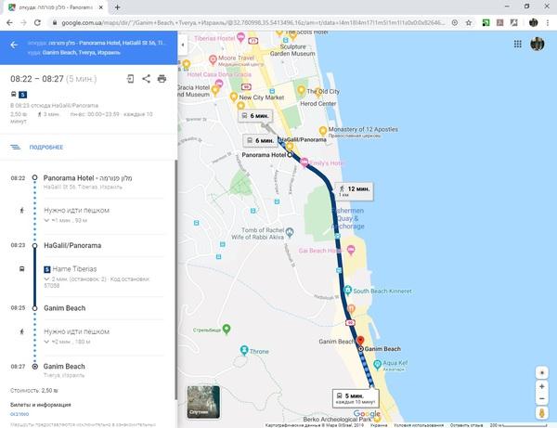The width and height of the screenshot is (557, 428).
Task: Choose the upper 6 мин. bus alternative
Action: point(255,116)
